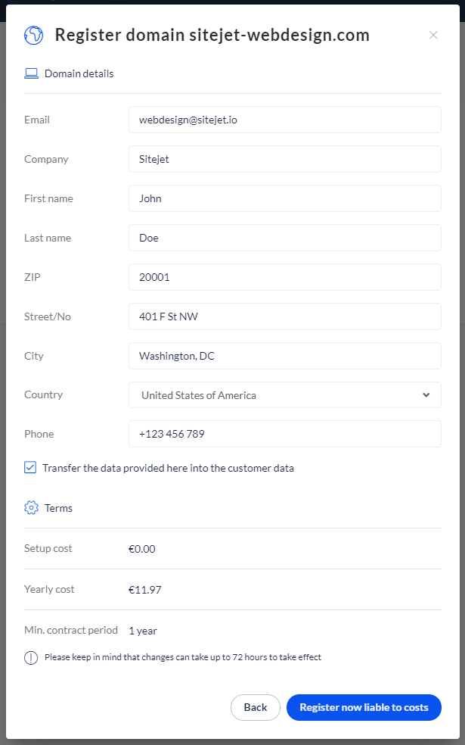Select the First name text box
Image resolution: width=465 pixels, height=745 pixels.
(284, 198)
